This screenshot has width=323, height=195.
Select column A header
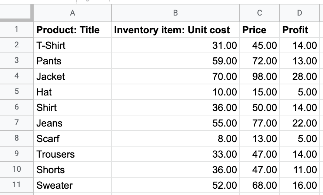tap(73, 13)
